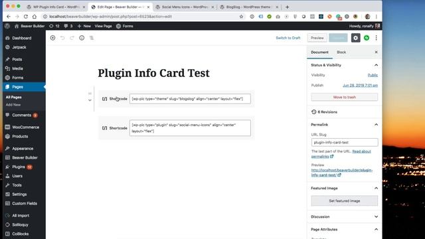Image resolution: width=425 pixels, height=239 pixels.
Task: Open Beaver Builder in the left sidebar
Action: (x=24, y=158)
